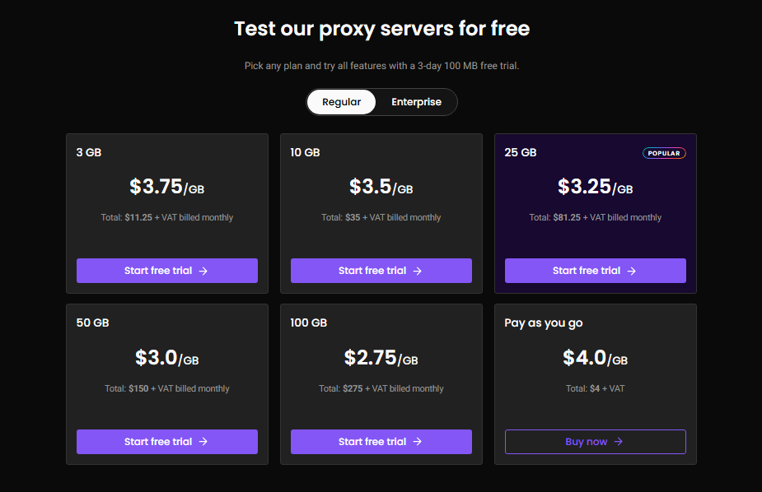The image size is (762, 492).
Task: Buy the Pay as you go plan
Action: (596, 442)
